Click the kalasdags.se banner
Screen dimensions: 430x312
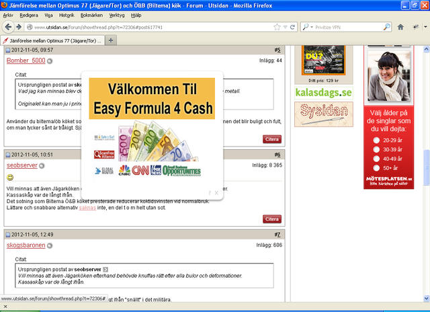point(324,93)
